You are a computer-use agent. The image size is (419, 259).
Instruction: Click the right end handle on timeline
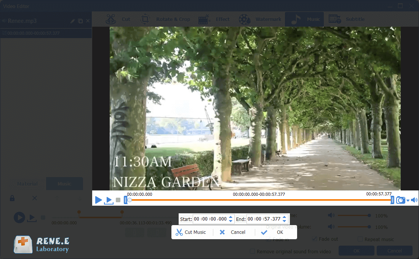coord(392,200)
